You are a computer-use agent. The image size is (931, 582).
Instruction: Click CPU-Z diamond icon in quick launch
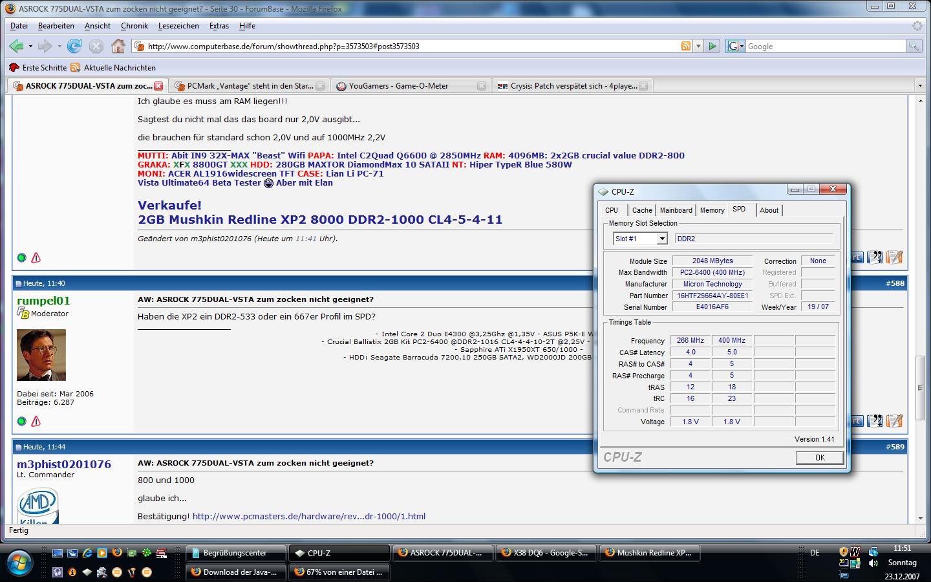[87, 572]
